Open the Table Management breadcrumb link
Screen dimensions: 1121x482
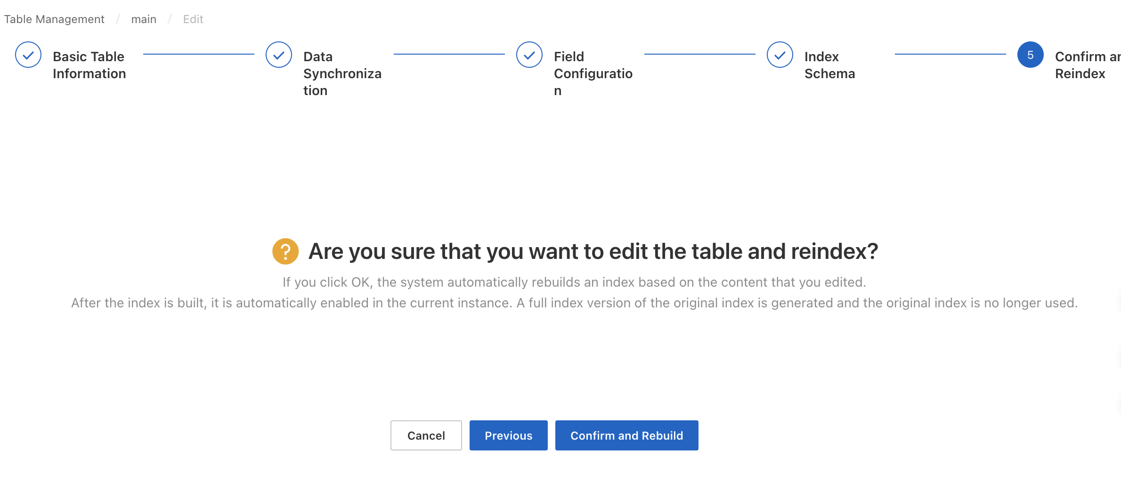click(54, 19)
